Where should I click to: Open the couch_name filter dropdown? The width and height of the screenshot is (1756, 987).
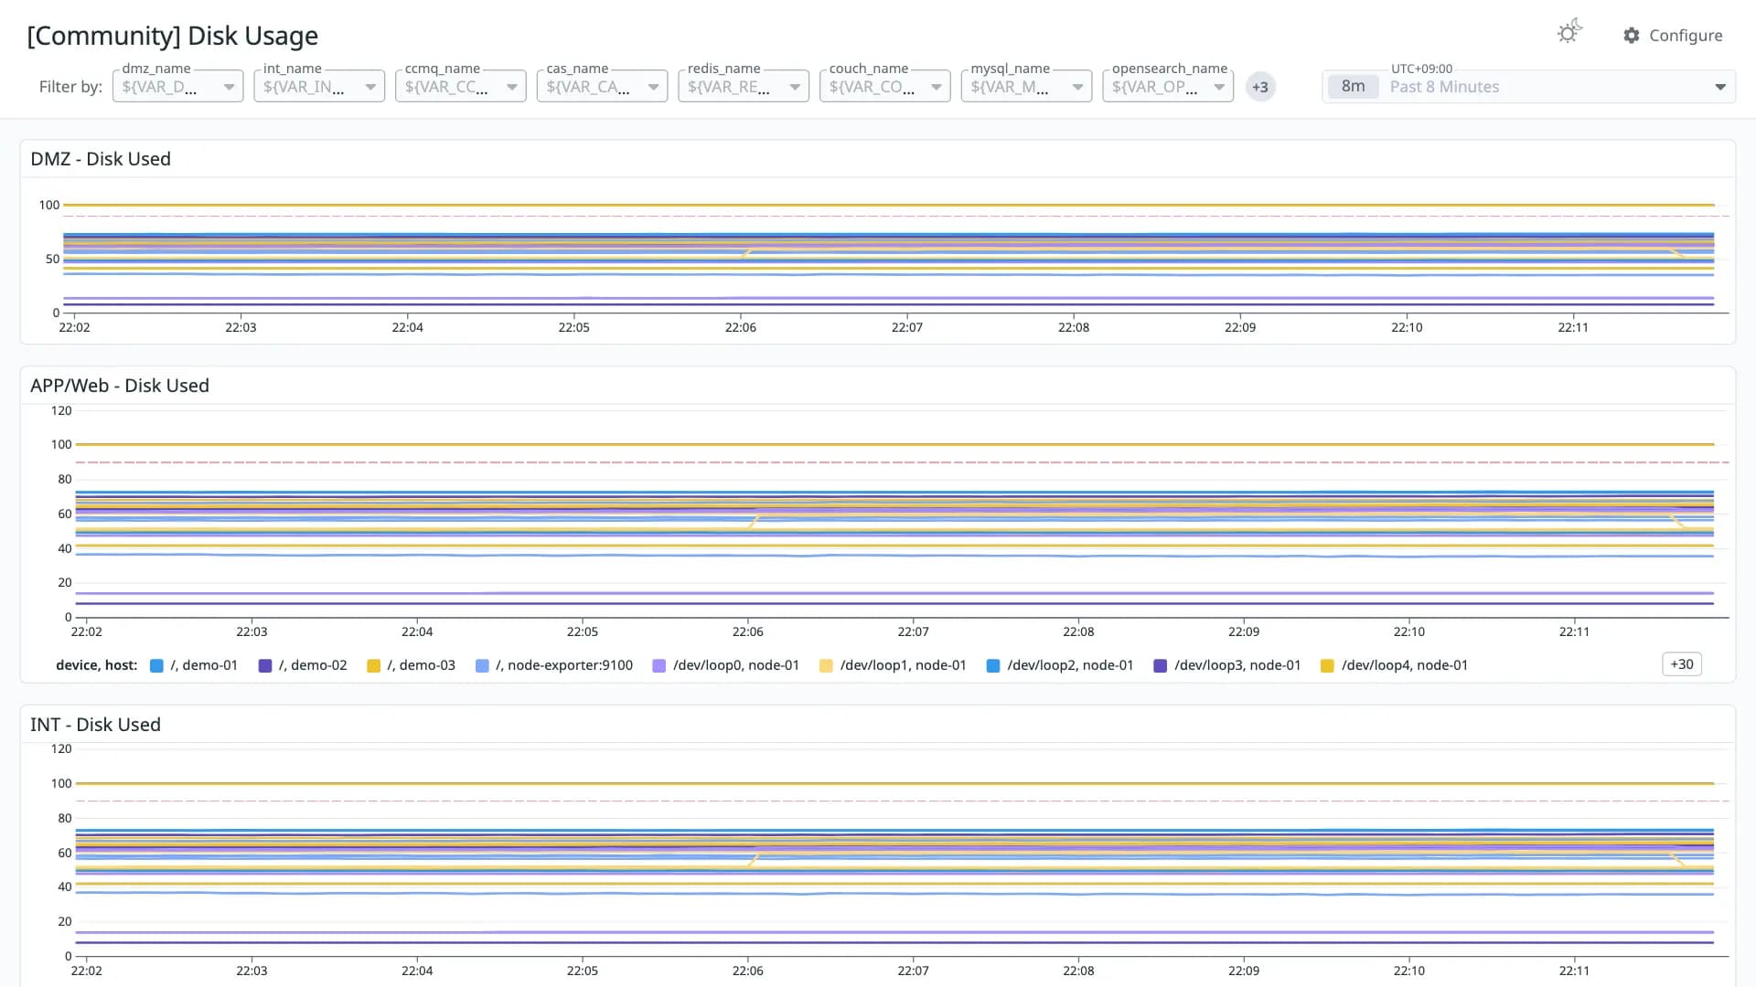885,86
